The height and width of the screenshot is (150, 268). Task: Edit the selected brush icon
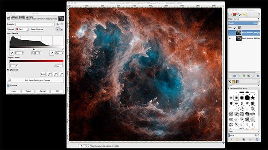231,140
